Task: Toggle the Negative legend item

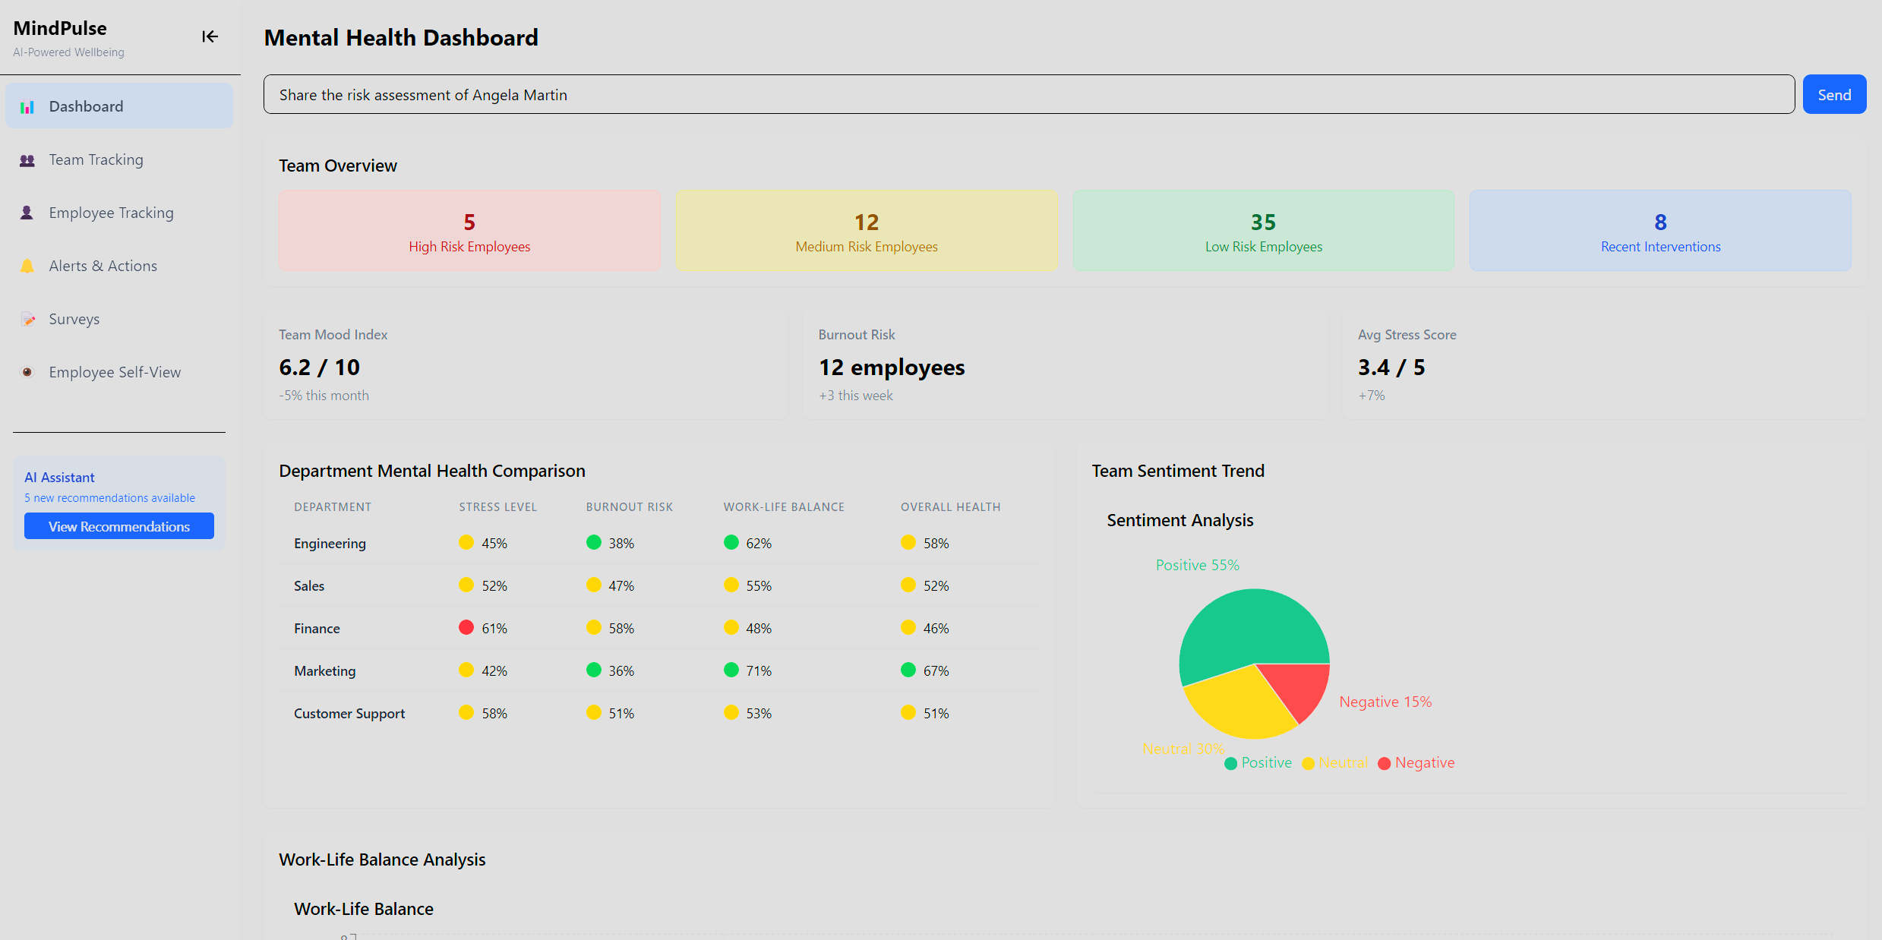Action: point(1416,763)
